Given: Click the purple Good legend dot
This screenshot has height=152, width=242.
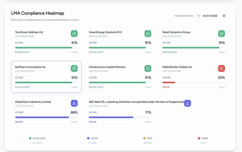Looking at the screenshot, I should coord(88,138).
